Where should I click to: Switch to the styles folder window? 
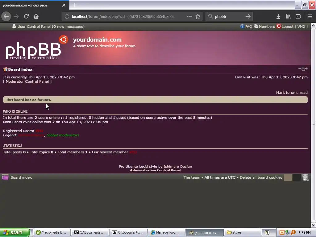click(243, 232)
